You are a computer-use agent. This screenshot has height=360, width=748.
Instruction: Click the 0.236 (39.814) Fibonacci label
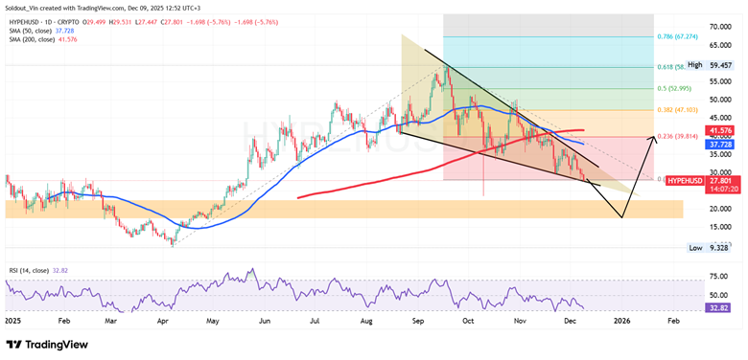pyautogui.click(x=676, y=136)
